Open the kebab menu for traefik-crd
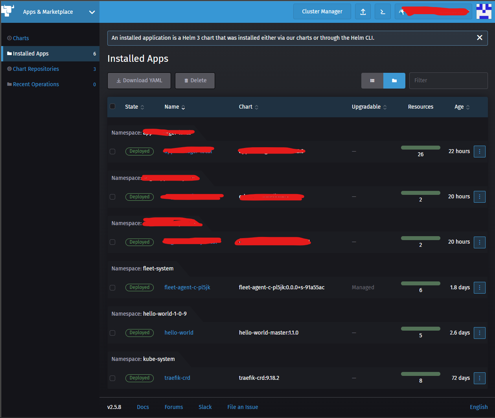 click(x=479, y=378)
